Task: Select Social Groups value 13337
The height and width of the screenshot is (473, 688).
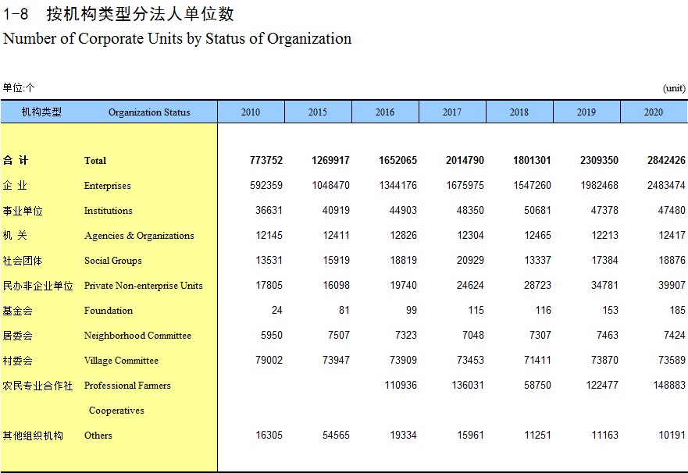Action: click(x=537, y=261)
